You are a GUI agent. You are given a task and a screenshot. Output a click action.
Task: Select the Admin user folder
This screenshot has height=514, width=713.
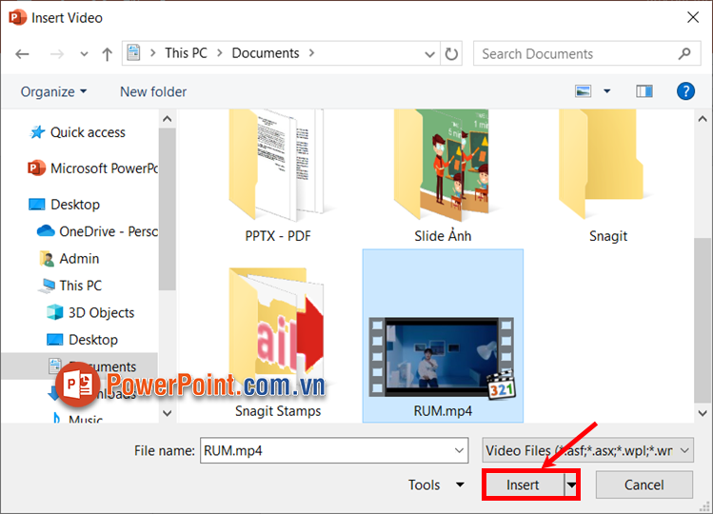tap(79, 258)
